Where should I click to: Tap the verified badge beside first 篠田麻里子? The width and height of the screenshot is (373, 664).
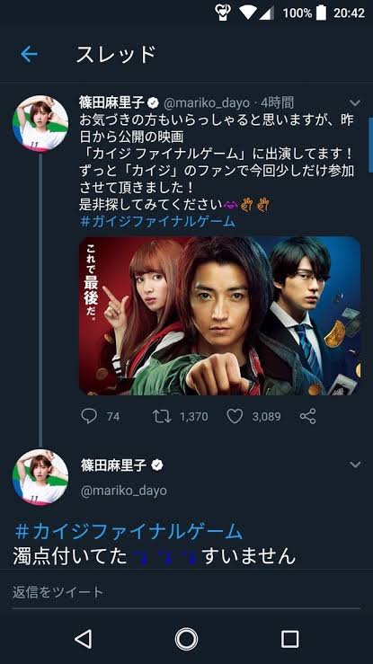[x=154, y=103]
